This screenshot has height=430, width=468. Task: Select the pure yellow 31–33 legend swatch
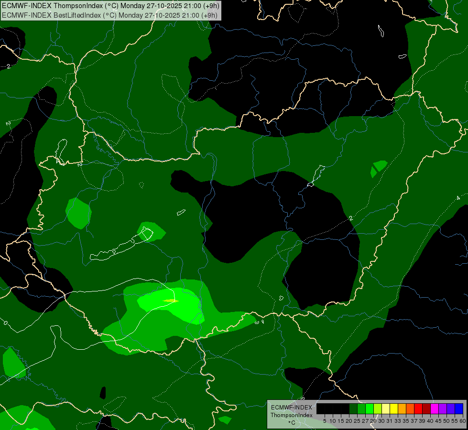click(394, 408)
